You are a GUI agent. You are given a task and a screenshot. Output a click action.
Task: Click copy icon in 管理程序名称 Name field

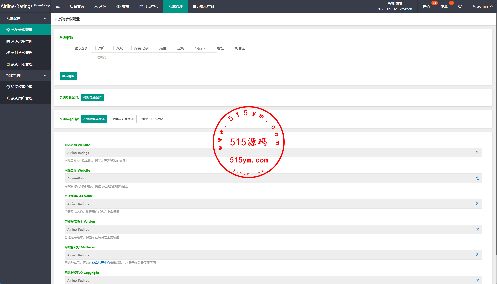pyautogui.click(x=477, y=204)
